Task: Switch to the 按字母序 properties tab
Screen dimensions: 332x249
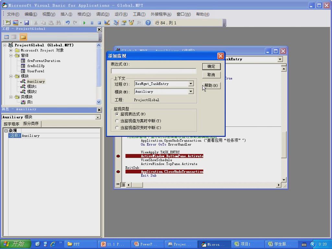Action: click(11, 124)
